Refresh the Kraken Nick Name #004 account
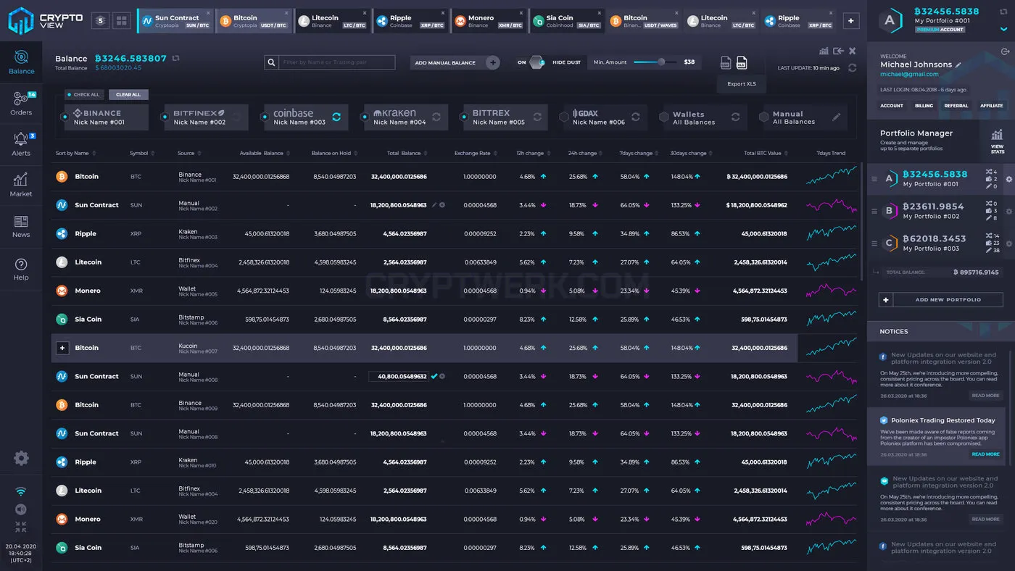1015x571 pixels. point(436,117)
